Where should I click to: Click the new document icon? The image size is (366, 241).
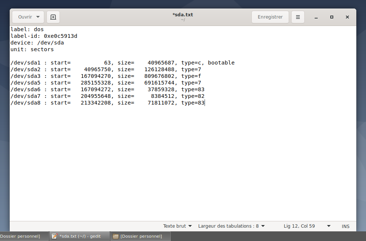click(53, 17)
